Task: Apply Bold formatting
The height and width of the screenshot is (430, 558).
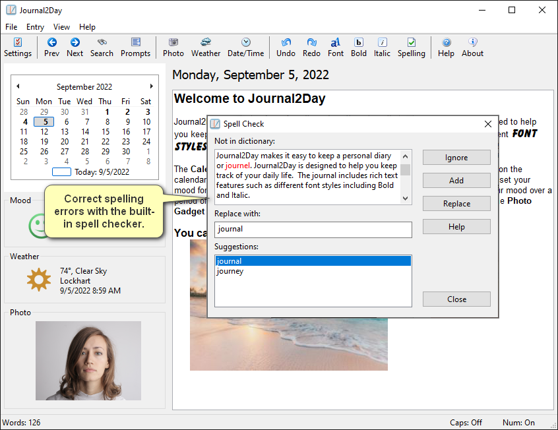Action: tap(359, 47)
